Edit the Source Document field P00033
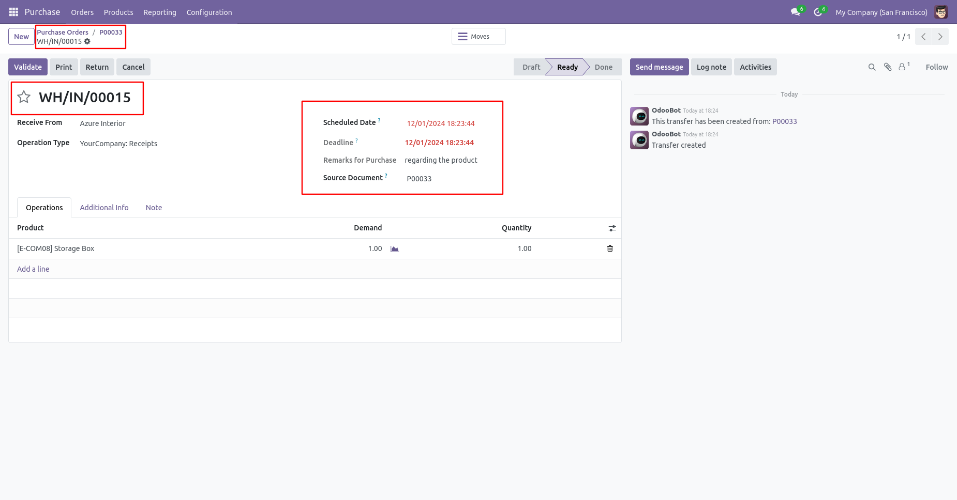The width and height of the screenshot is (957, 500). 419,179
